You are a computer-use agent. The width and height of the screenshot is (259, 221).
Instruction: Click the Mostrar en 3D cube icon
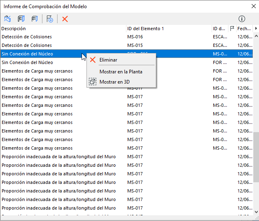pyautogui.click(x=93, y=82)
